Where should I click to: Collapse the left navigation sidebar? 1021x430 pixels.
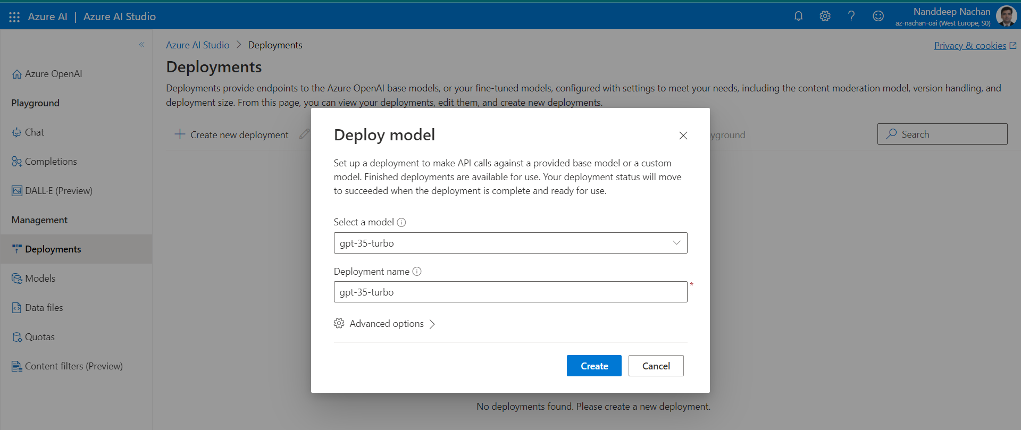[x=141, y=45]
